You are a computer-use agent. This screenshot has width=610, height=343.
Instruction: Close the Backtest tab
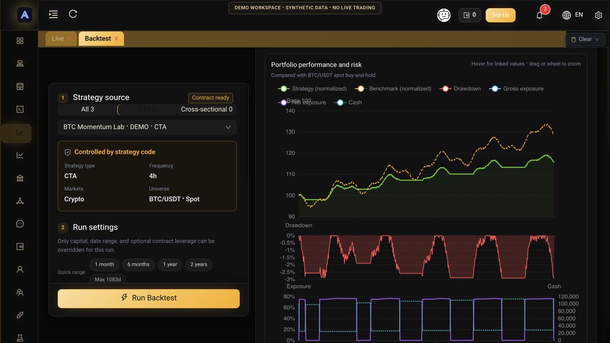click(116, 39)
